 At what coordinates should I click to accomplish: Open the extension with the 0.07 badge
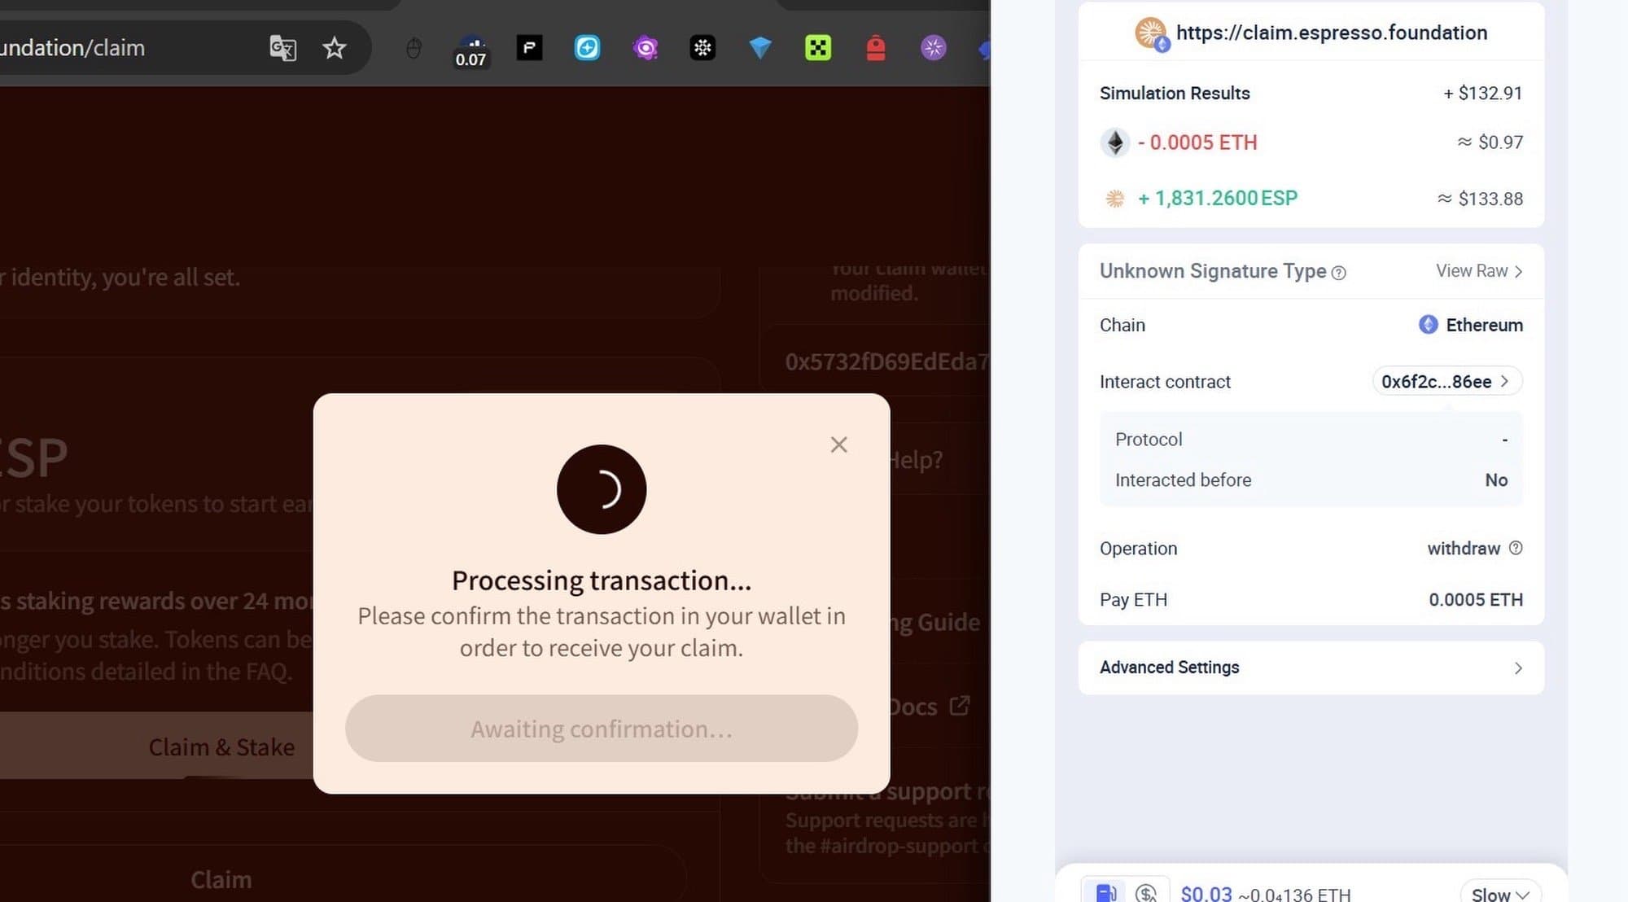point(470,50)
